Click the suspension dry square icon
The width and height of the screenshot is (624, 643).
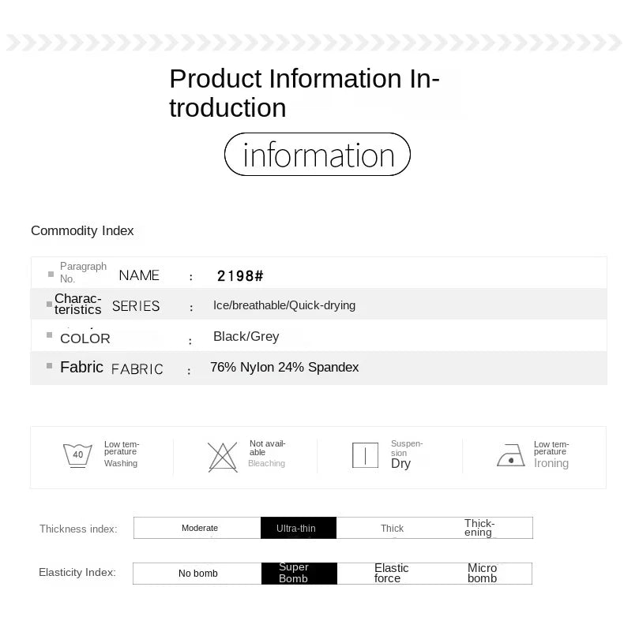coord(365,455)
